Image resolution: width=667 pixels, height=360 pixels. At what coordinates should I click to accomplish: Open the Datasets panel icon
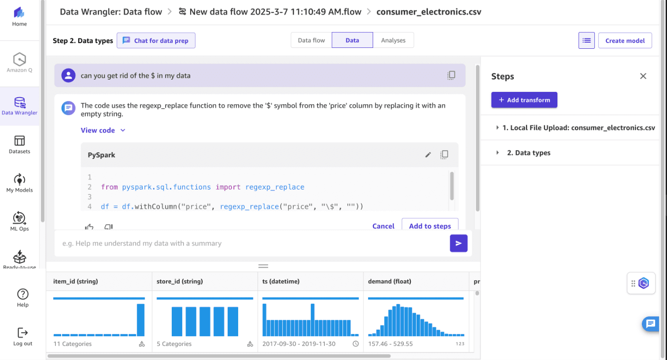(19, 140)
